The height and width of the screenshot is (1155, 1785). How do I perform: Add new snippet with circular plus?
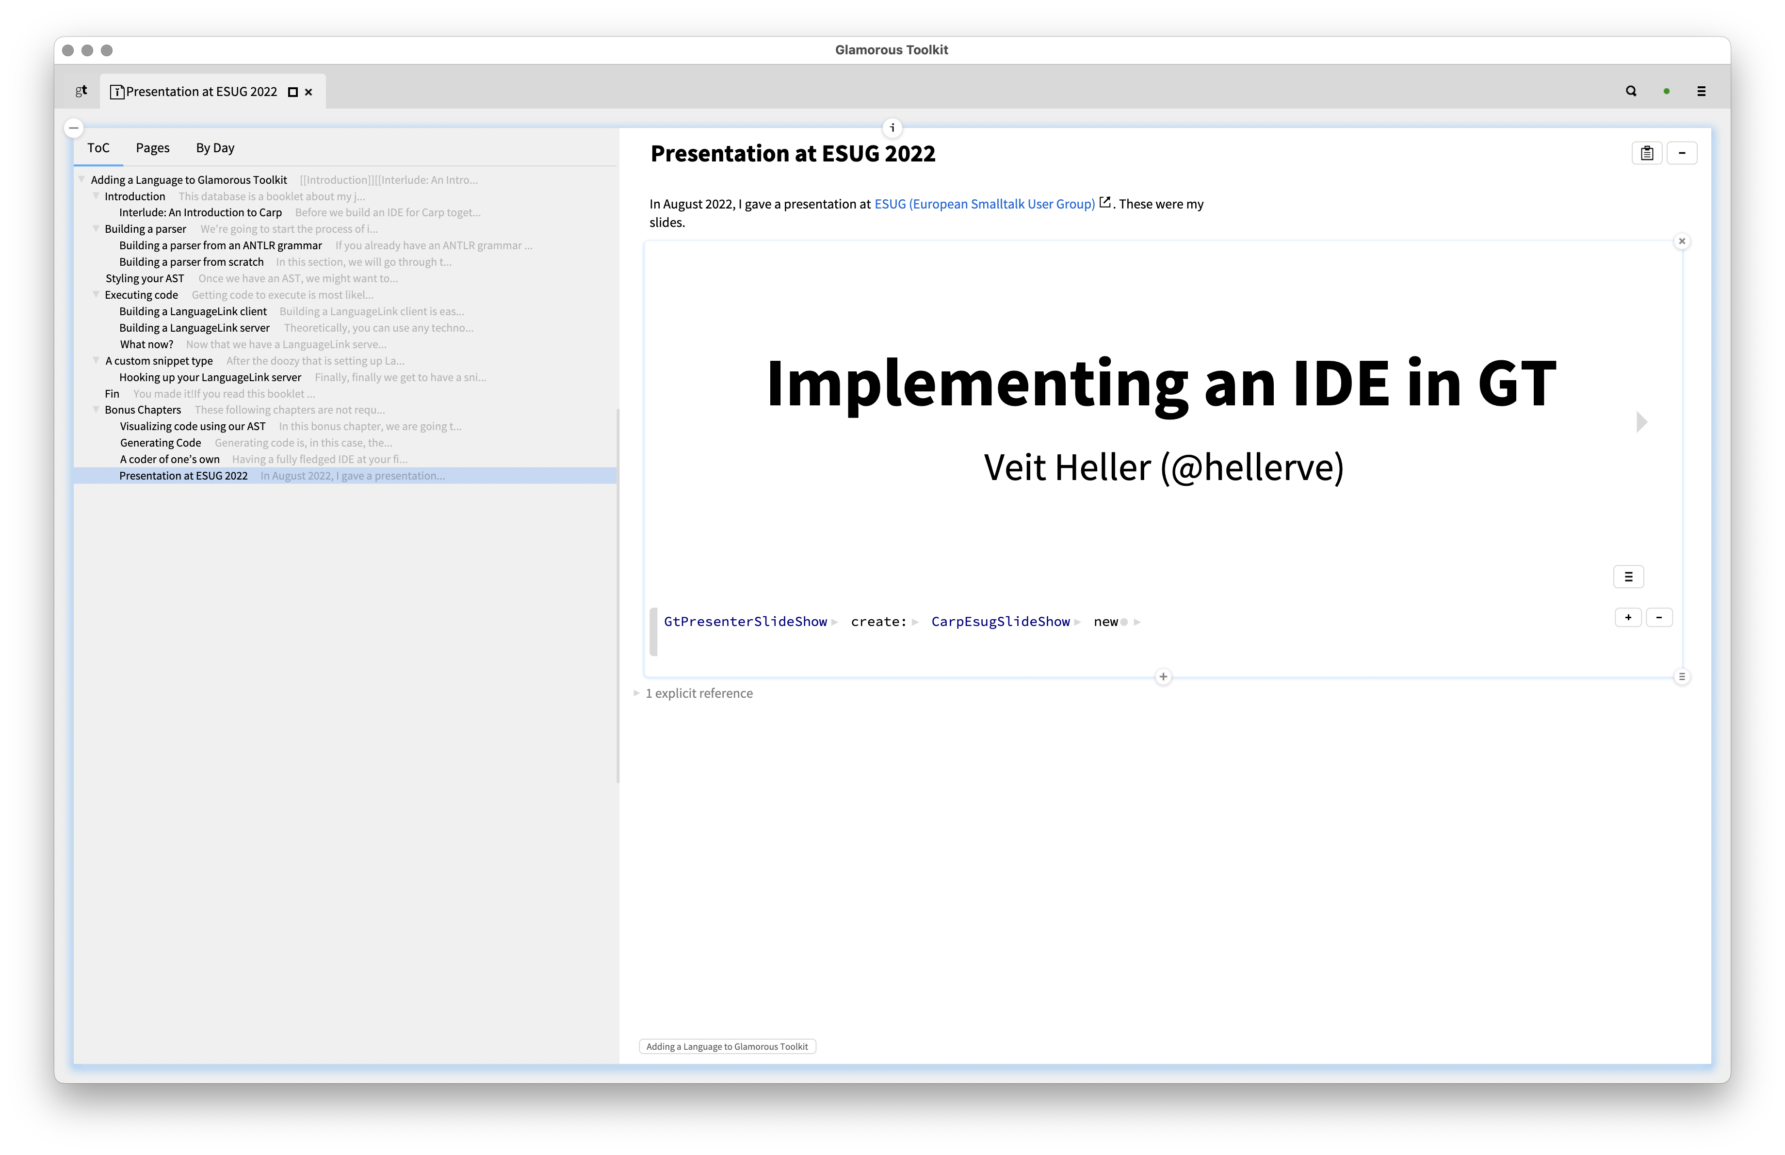tap(1163, 677)
